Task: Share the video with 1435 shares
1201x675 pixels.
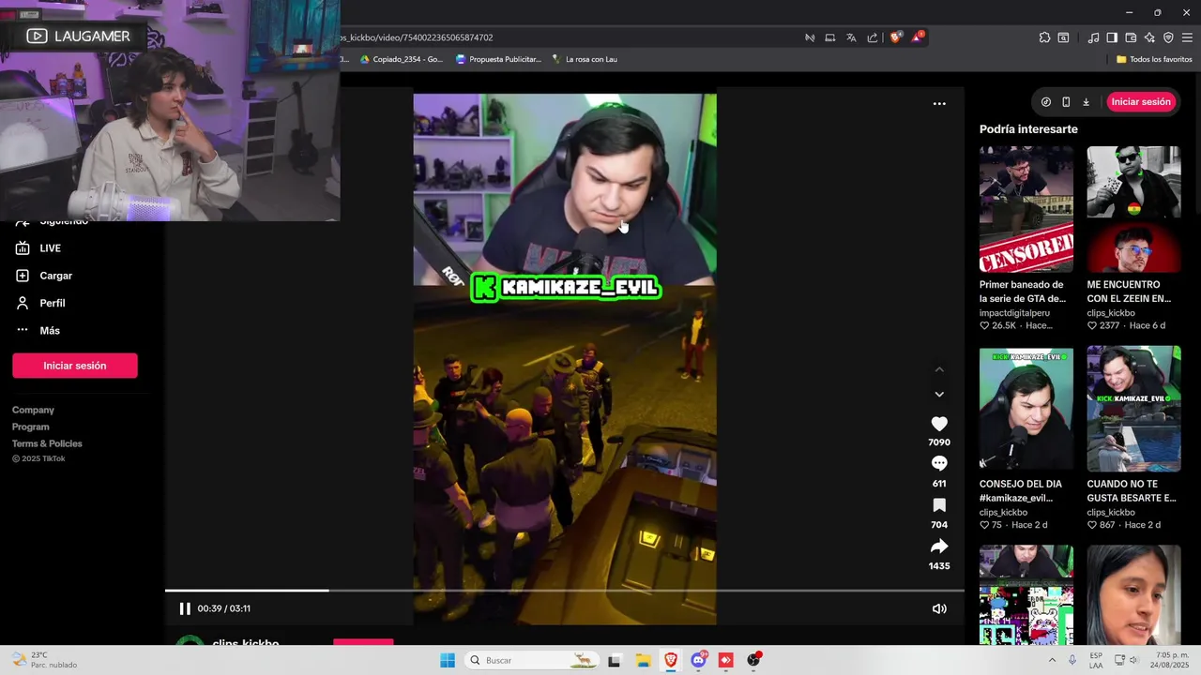Action: coord(939,547)
